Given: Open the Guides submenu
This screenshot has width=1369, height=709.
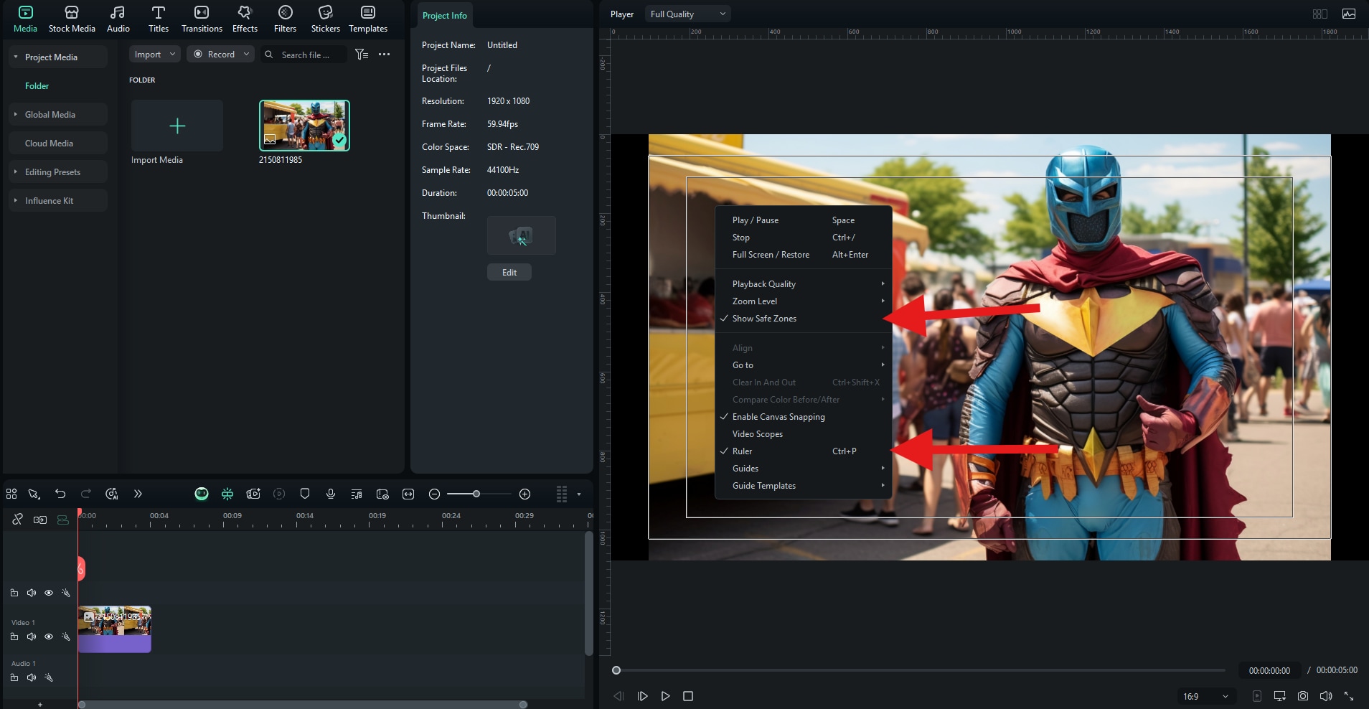Looking at the screenshot, I should coord(804,469).
